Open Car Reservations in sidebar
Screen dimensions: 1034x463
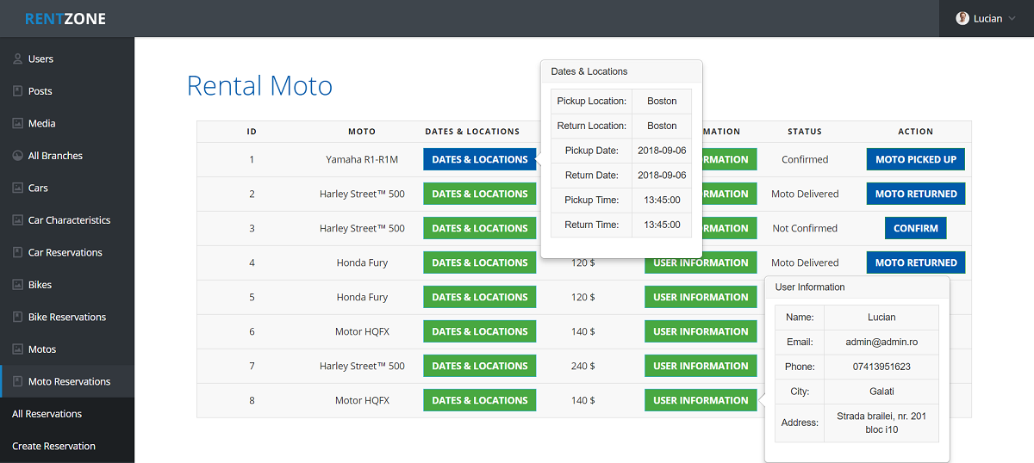coord(65,252)
